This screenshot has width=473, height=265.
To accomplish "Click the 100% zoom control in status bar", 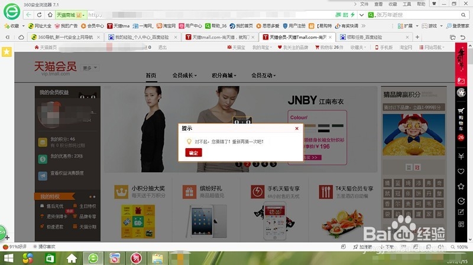I will pyautogui.click(x=459, y=247).
